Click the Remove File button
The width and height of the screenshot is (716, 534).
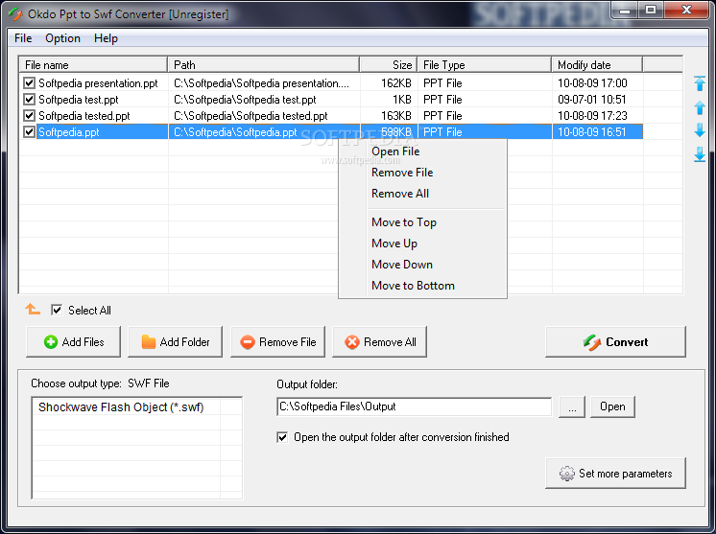[x=277, y=341]
